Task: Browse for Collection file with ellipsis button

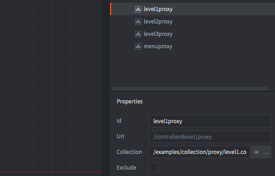Action: [x=266, y=152]
